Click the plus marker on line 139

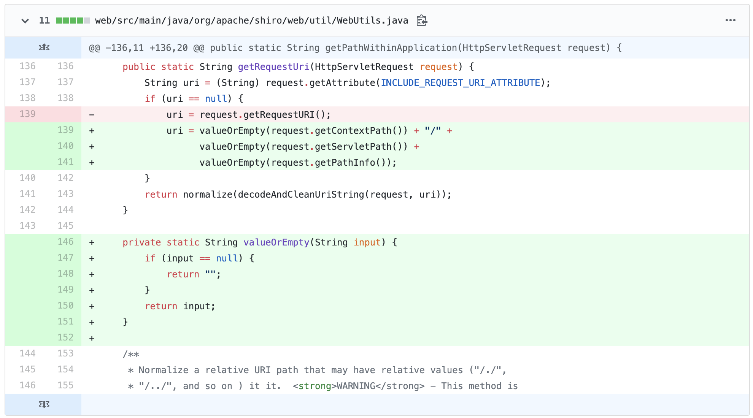click(x=92, y=131)
